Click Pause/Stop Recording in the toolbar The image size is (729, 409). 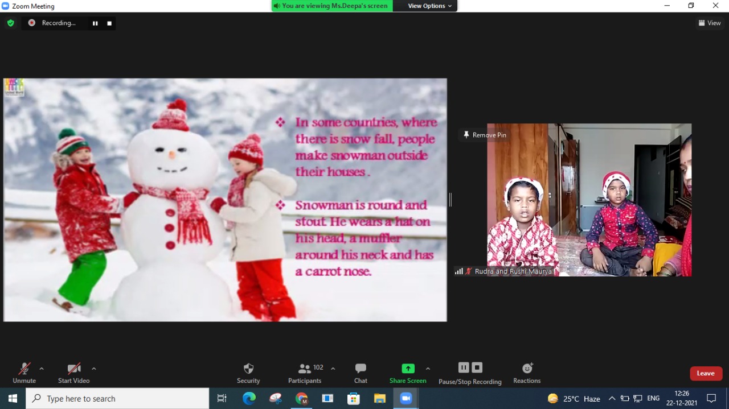pyautogui.click(x=470, y=373)
